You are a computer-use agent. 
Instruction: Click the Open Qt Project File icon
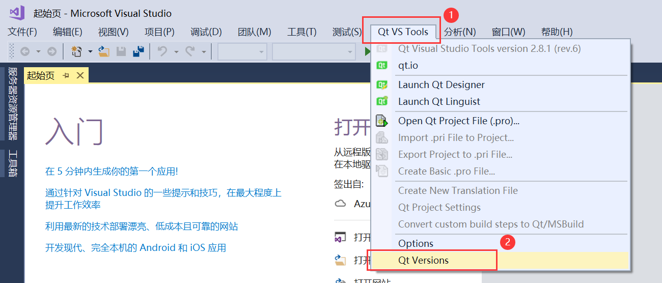point(382,121)
